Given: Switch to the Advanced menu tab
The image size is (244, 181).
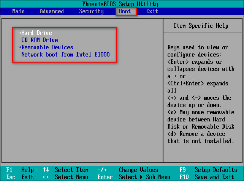Looking at the screenshot, I should click(x=52, y=11).
